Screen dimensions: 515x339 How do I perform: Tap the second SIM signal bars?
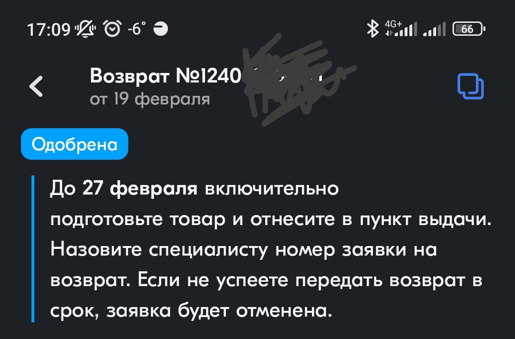coord(434,29)
